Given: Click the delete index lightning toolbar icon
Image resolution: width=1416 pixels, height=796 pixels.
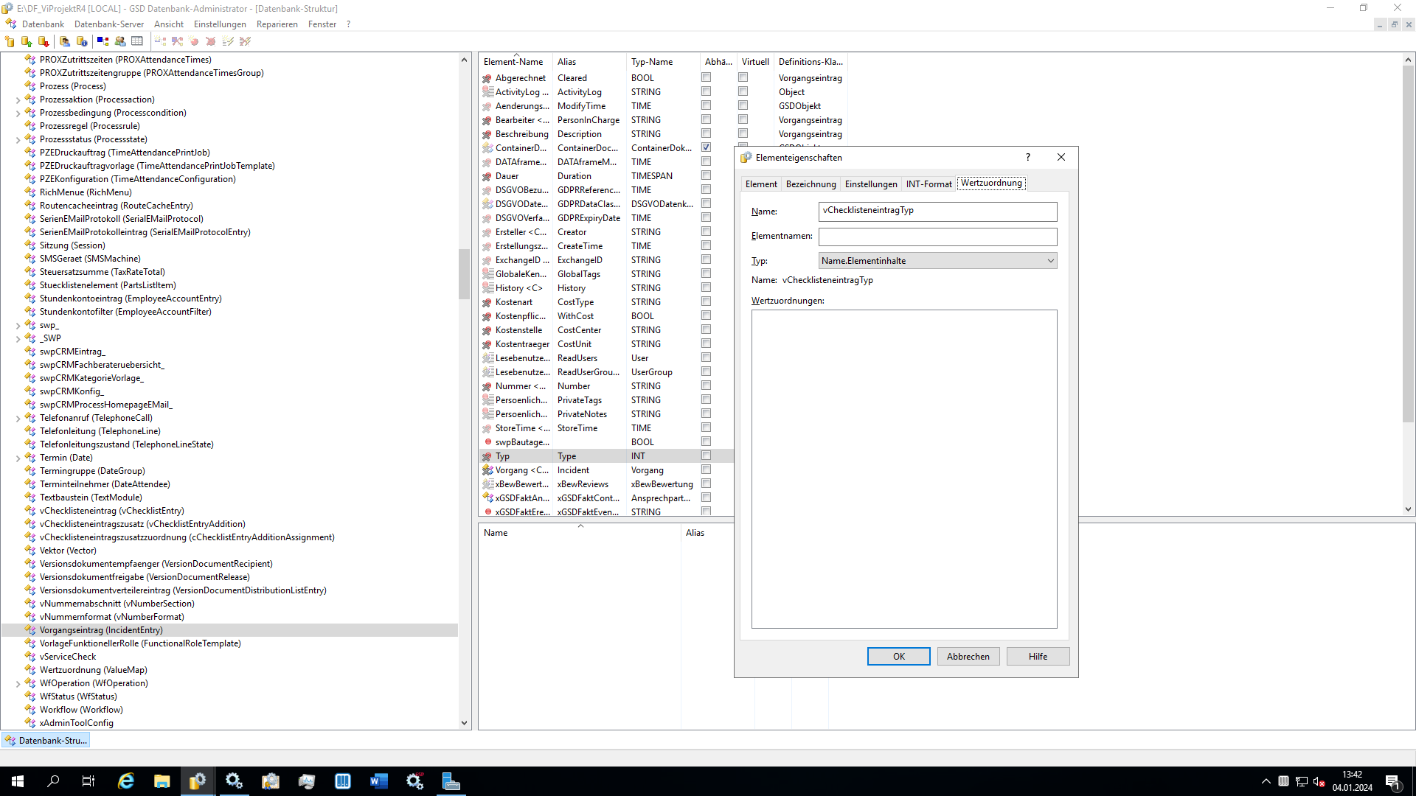Looking at the screenshot, I should [x=245, y=41].
